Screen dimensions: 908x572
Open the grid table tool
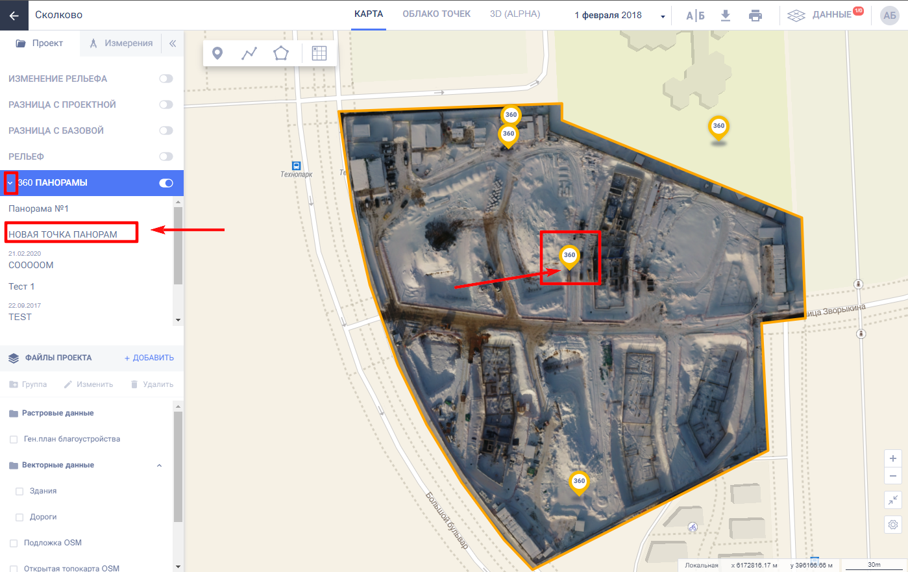(319, 53)
